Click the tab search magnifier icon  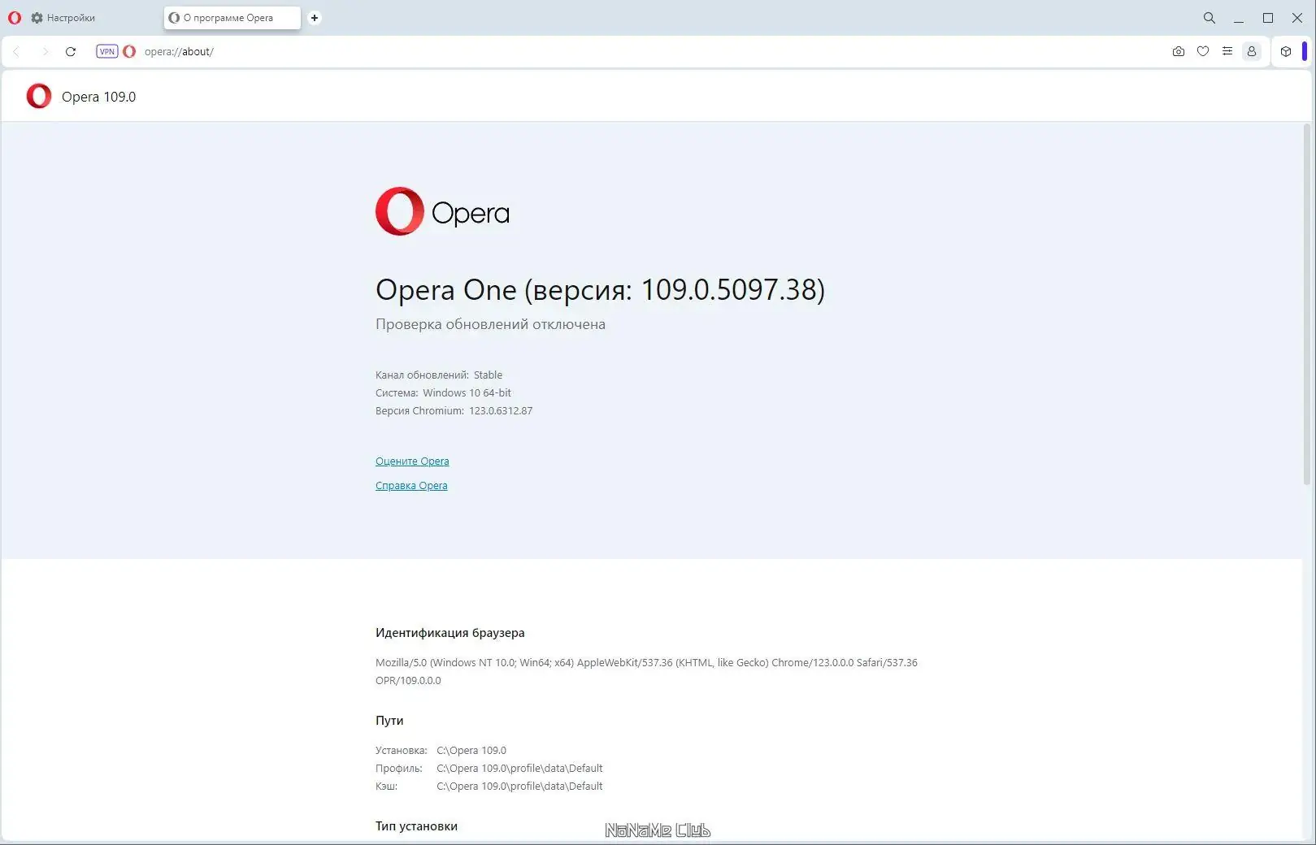pyautogui.click(x=1210, y=18)
